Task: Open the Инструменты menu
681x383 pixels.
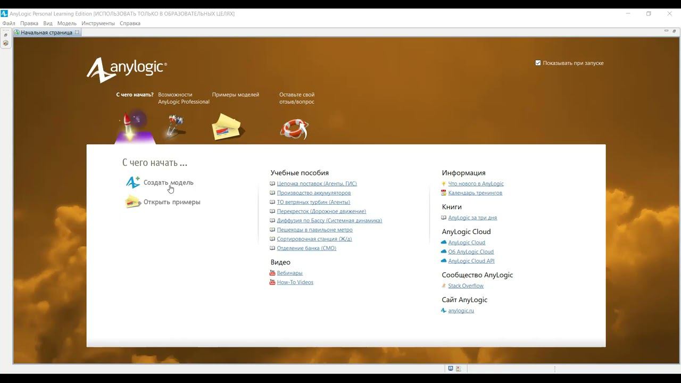Action: click(98, 23)
